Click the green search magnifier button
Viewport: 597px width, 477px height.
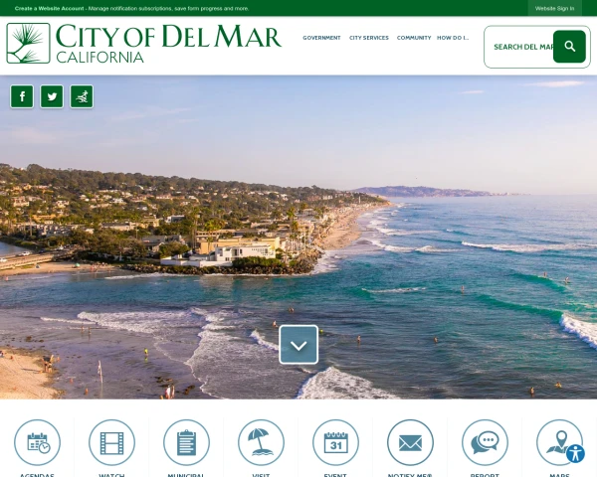click(x=569, y=47)
